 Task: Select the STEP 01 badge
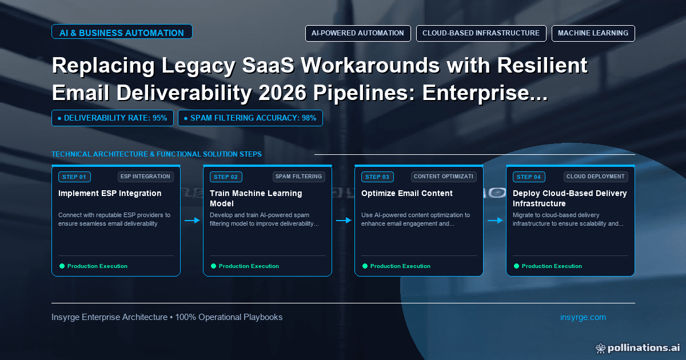(74, 177)
